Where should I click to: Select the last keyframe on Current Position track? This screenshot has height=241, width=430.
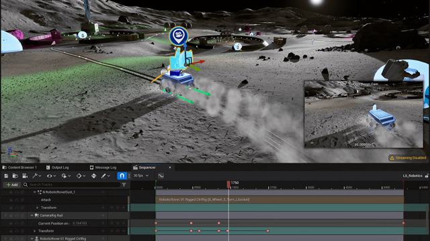click(x=403, y=223)
